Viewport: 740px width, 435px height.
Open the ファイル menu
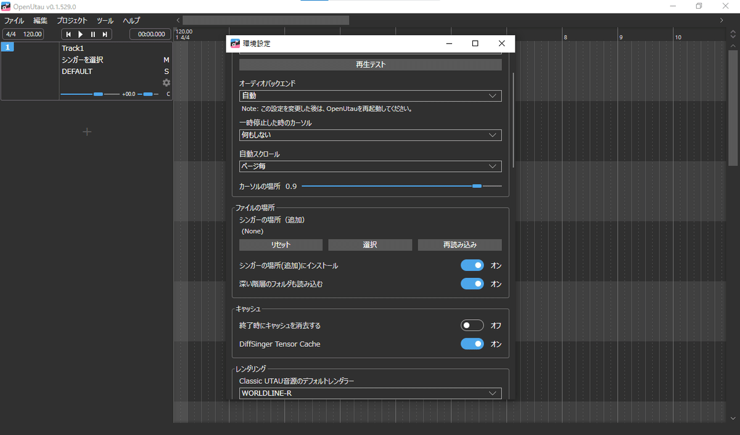(x=14, y=20)
